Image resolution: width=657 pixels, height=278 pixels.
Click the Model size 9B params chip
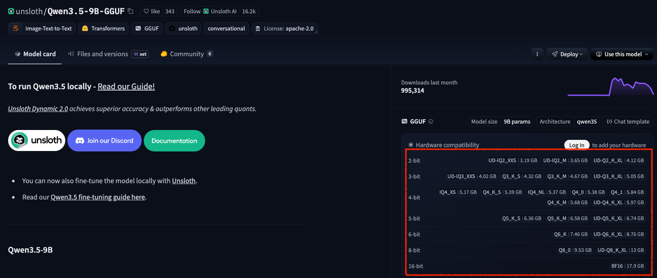point(500,121)
